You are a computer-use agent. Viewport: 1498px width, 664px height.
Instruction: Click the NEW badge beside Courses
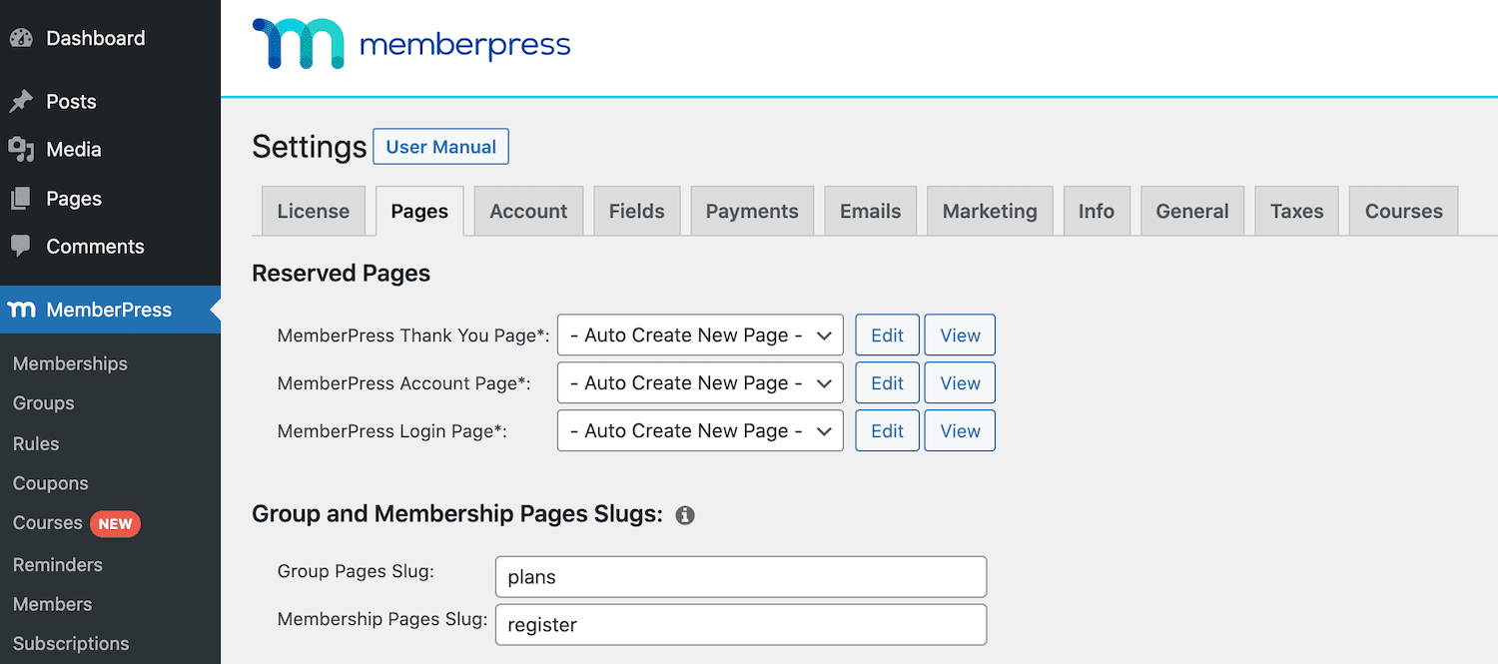point(115,522)
